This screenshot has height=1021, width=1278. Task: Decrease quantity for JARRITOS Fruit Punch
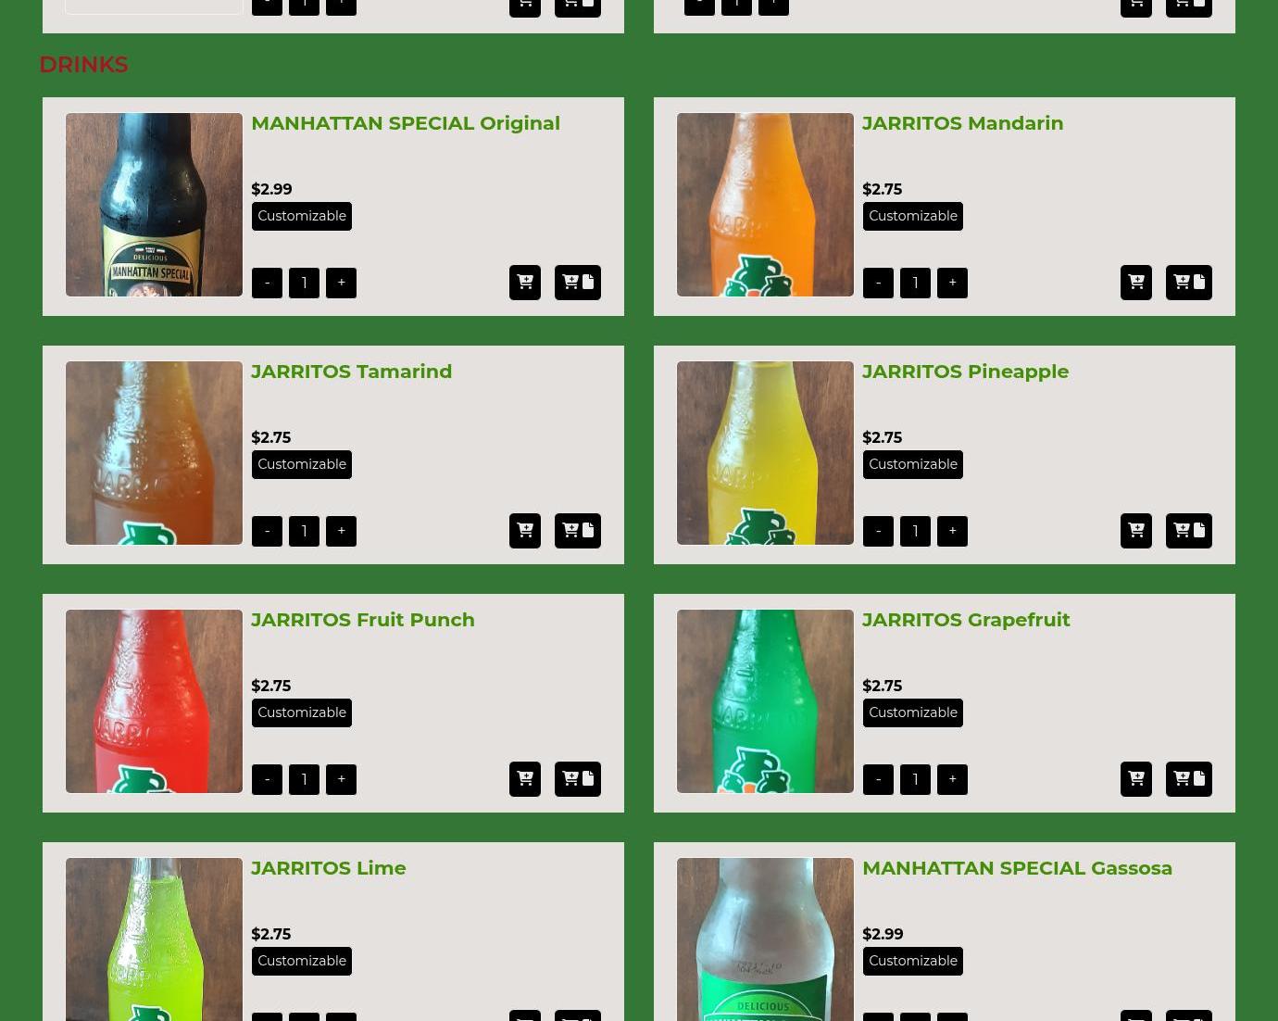click(x=267, y=779)
